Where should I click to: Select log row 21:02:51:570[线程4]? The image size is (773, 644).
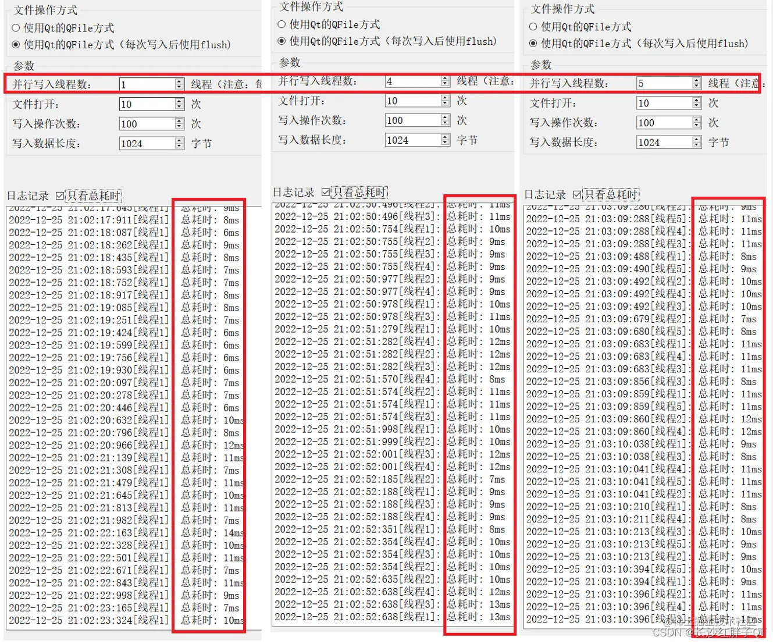click(x=390, y=379)
